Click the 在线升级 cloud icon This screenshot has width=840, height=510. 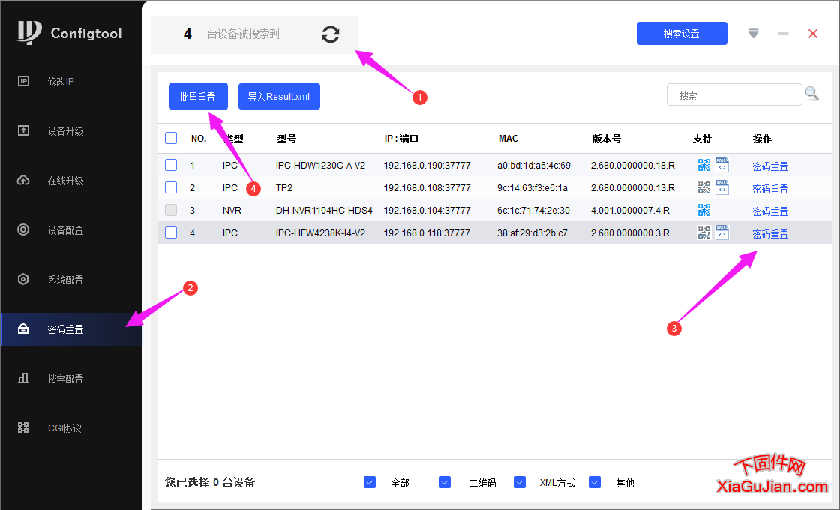click(x=23, y=181)
